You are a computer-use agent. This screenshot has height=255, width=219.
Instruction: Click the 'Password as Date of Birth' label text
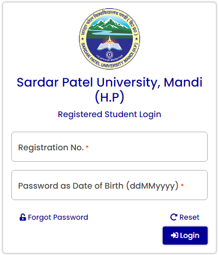[71, 186]
